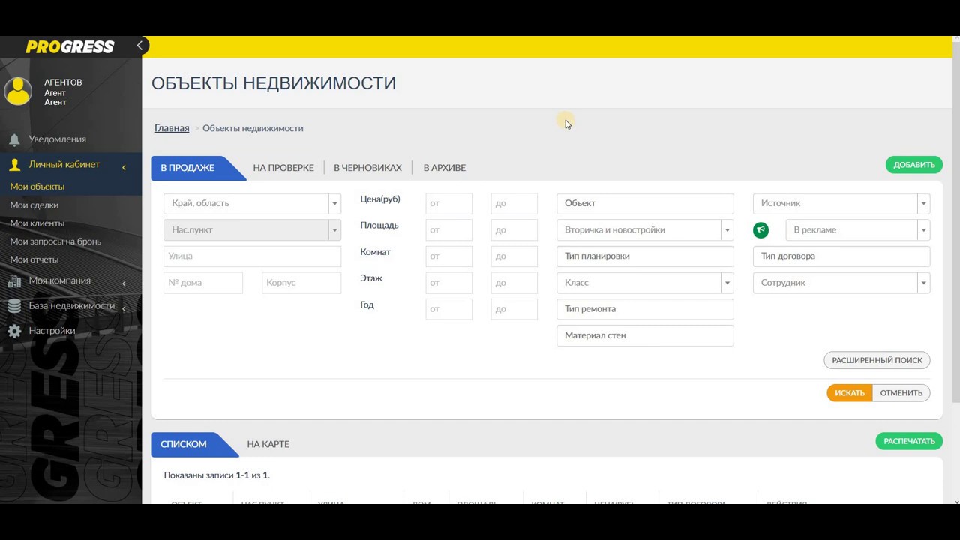The height and width of the screenshot is (540, 960).
Task: Click the Материал стен field
Action: [x=645, y=335]
